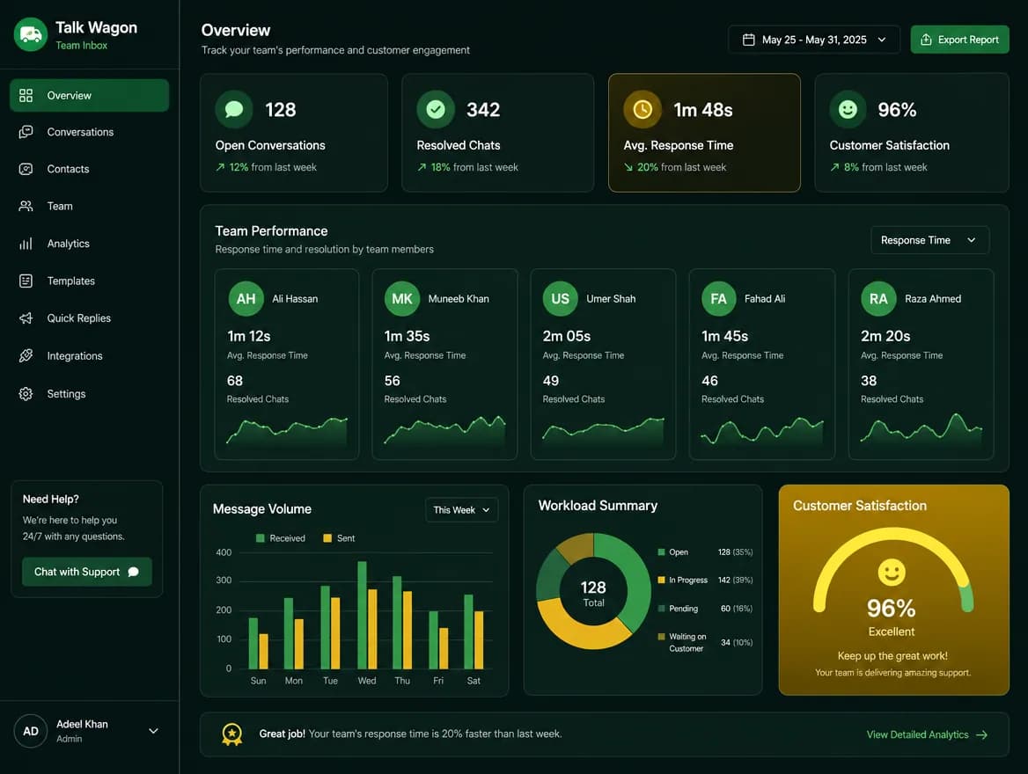
Task: Click the Resolved Chats checkmark icon
Action: tap(436, 109)
